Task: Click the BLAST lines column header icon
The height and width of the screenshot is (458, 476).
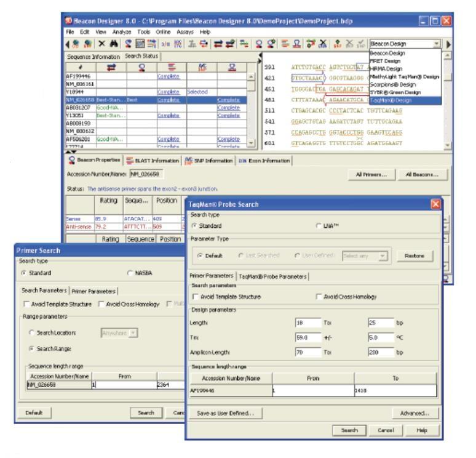Action: click(172, 67)
